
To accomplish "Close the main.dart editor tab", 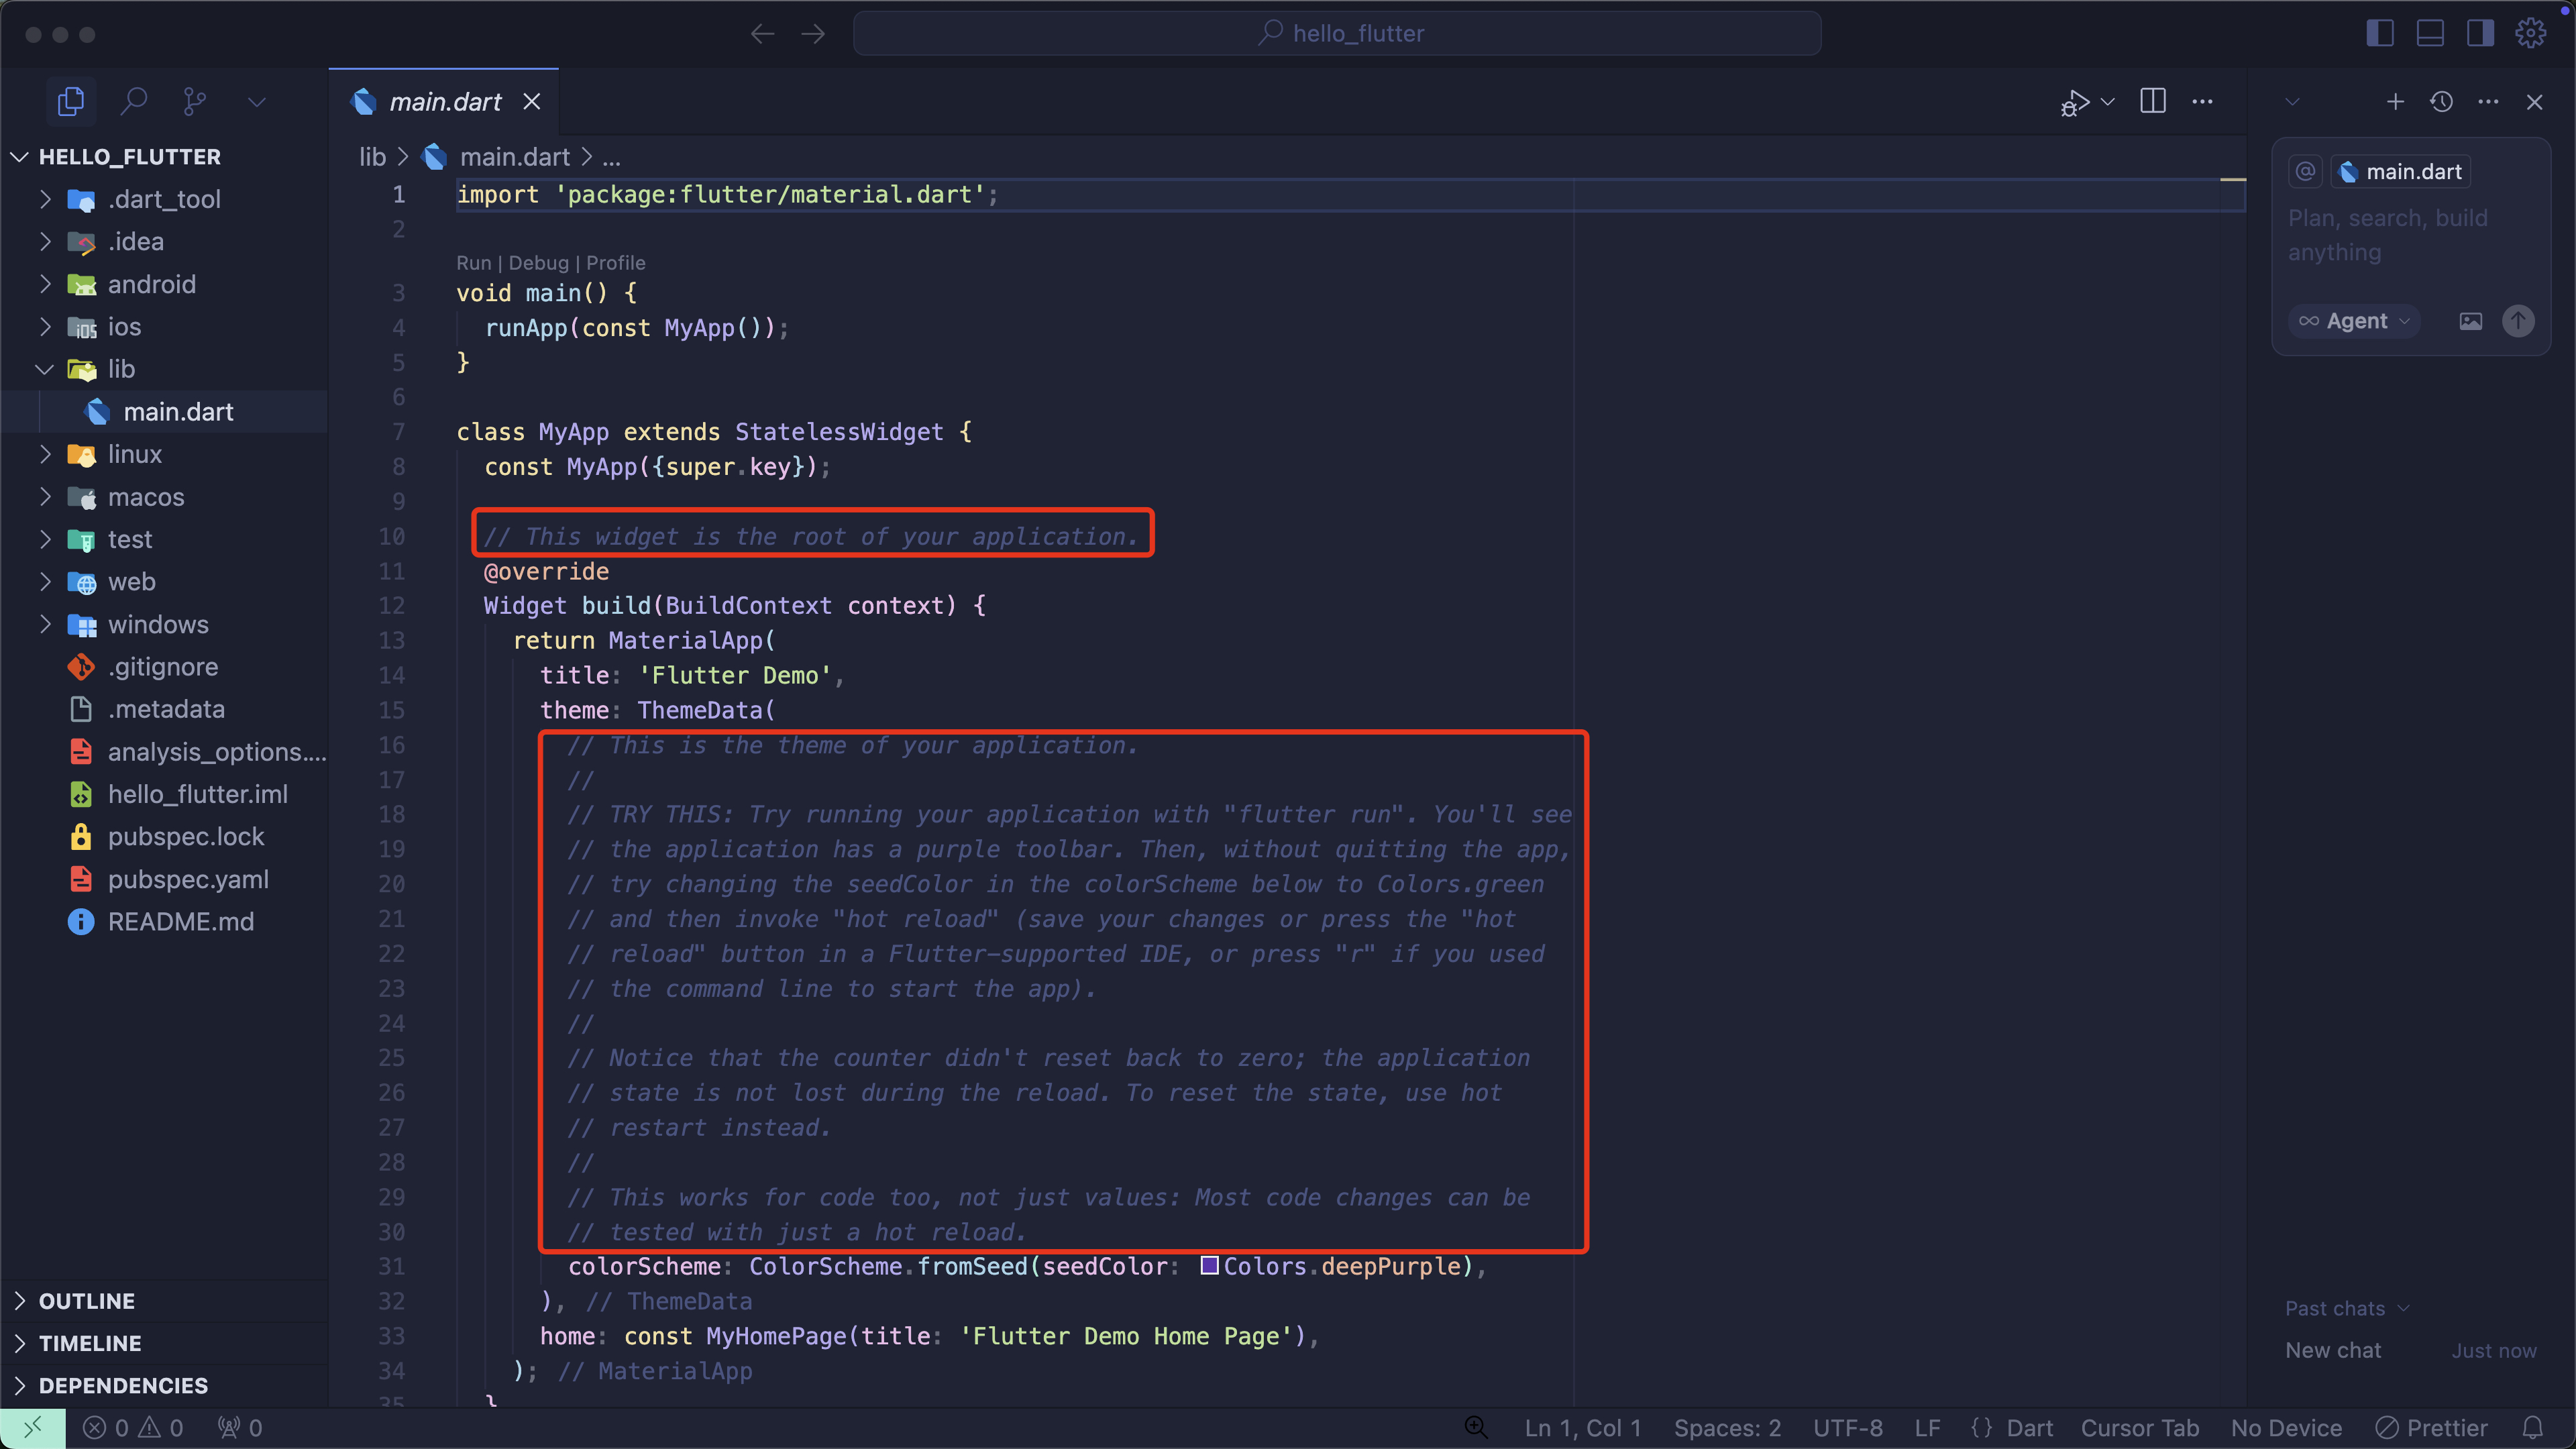I will click(532, 102).
